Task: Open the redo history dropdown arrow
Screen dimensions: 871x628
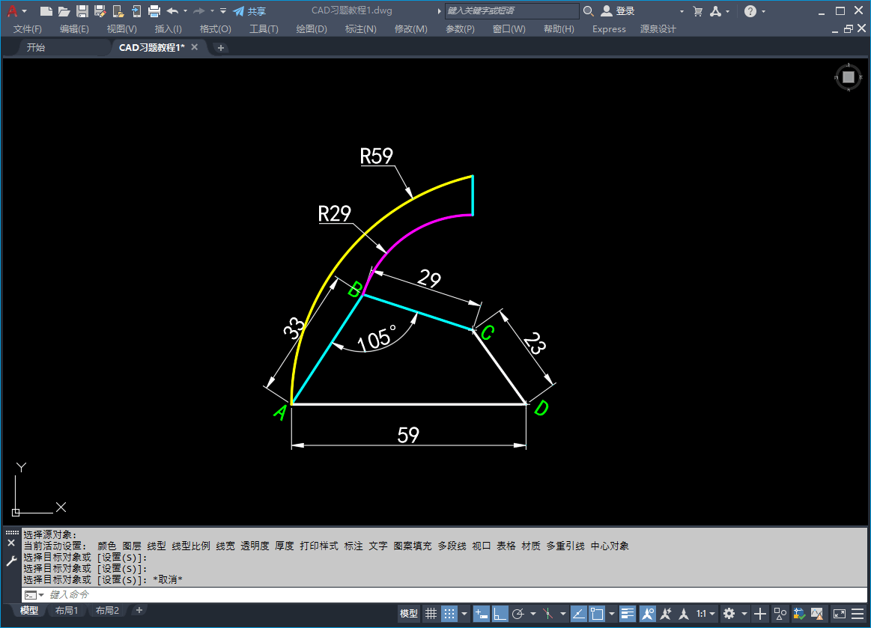Action: tap(212, 11)
